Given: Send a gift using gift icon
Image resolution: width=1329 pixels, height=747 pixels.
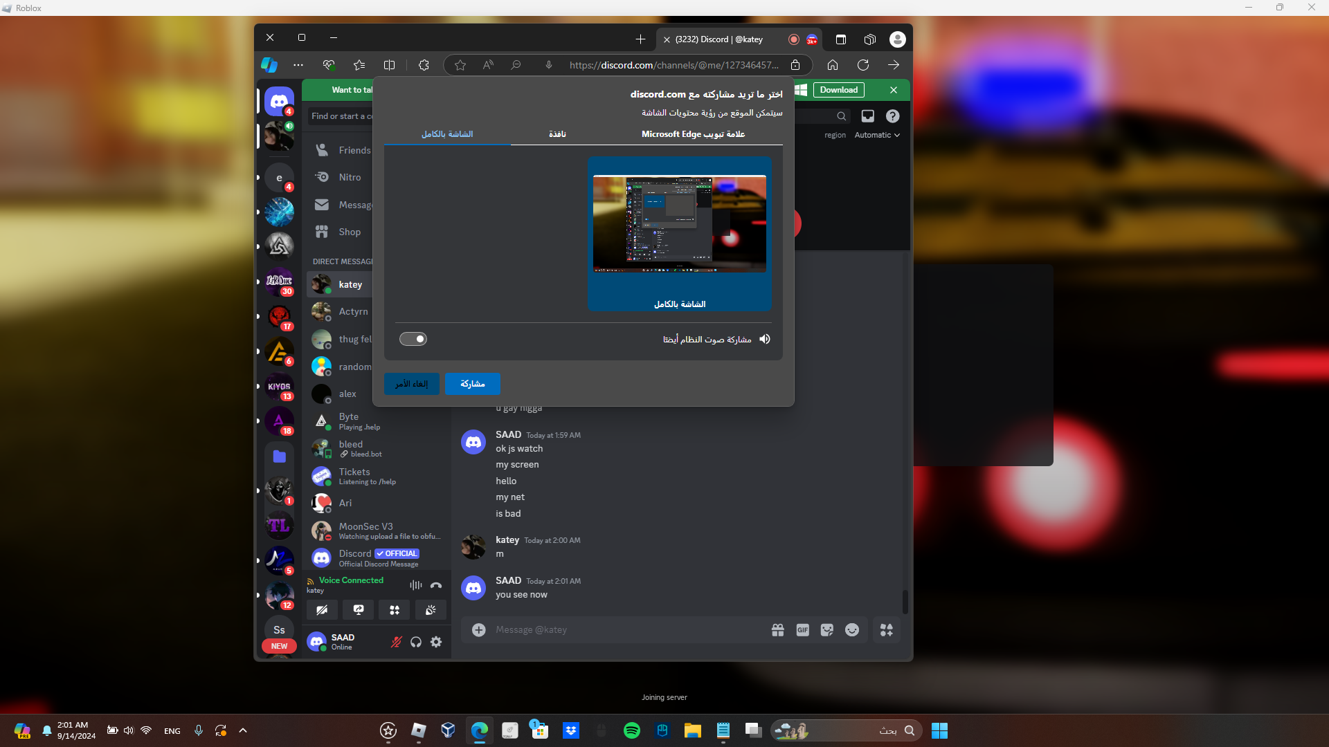Looking at the screenshot, I should pos(778,630).
